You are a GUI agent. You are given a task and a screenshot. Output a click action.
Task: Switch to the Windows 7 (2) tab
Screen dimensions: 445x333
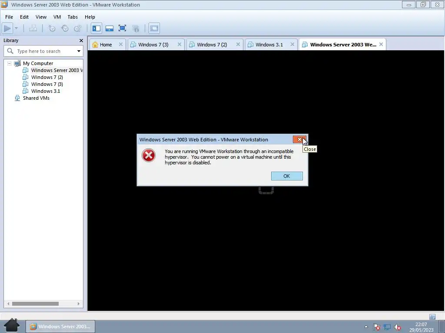(x=212, y=45)
